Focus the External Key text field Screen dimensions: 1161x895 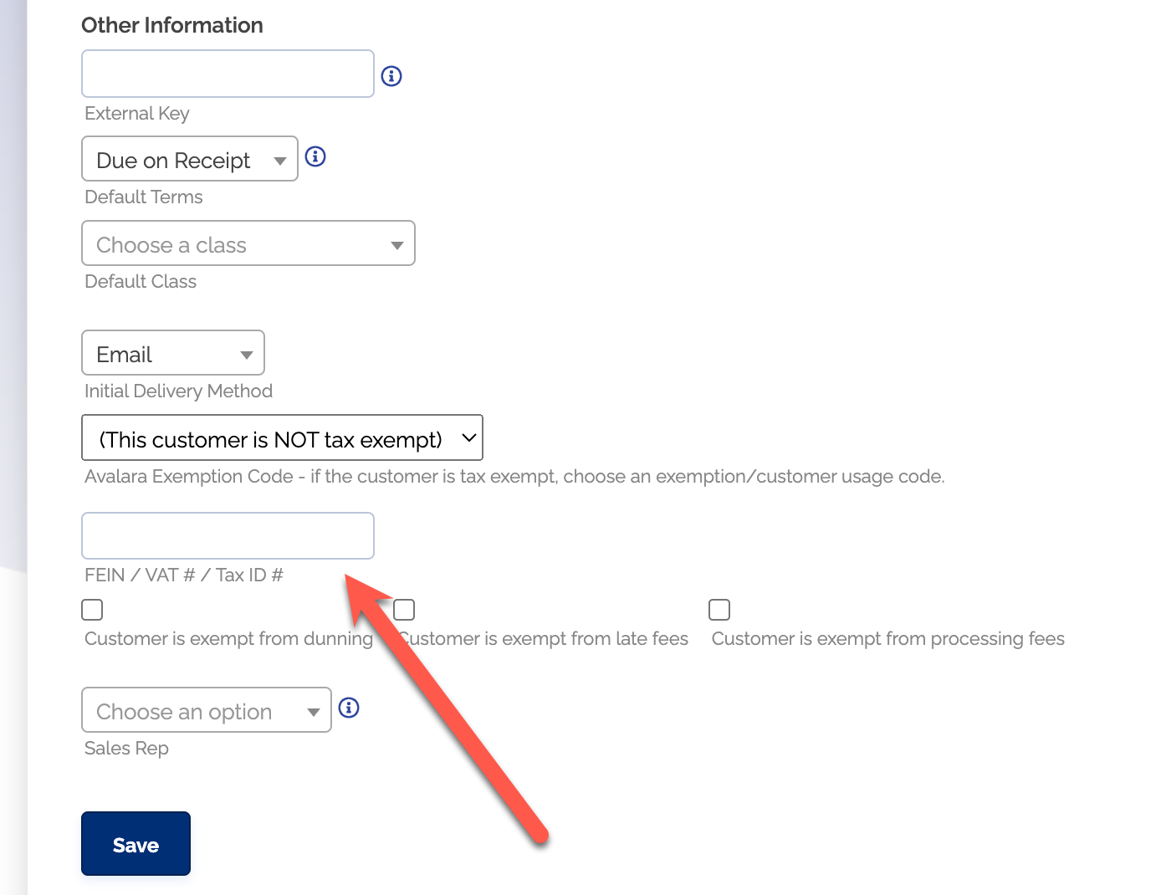pyautogui.click(x=228, y=74)
